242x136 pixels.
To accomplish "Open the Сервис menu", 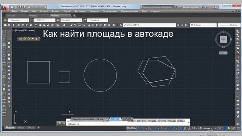I will 67,11.
